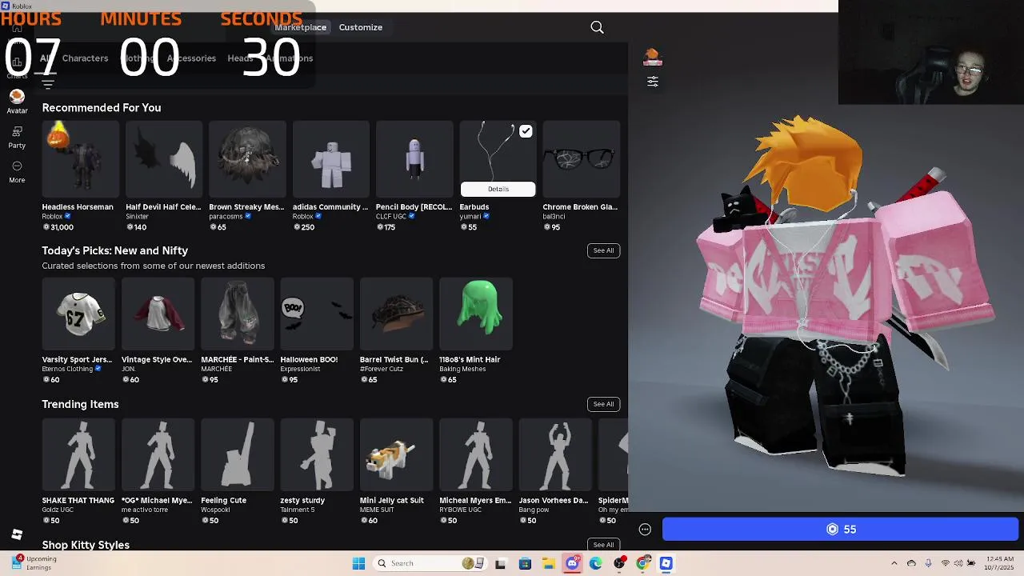Click the Roblox logo icon at bottom-left sidebar
Image resolution: width=1024 pixels, height=576 pixels.
[17, 534]
